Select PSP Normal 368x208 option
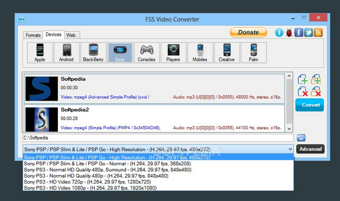 158,164
